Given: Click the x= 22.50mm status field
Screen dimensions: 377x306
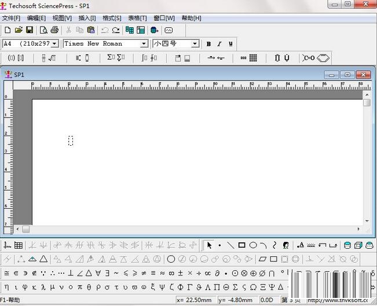Looking at the screenshot, I should click(x=196, y=300).
